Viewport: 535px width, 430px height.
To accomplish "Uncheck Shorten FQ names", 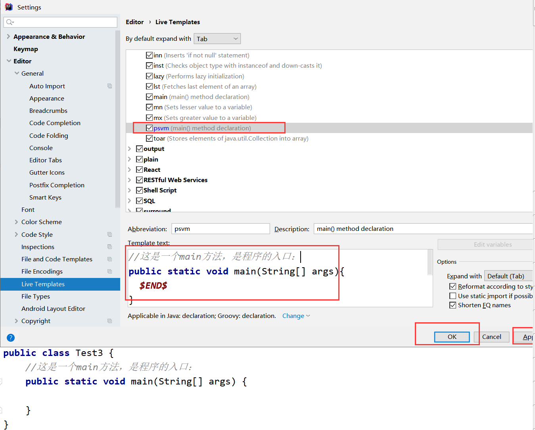I will 453,305.
